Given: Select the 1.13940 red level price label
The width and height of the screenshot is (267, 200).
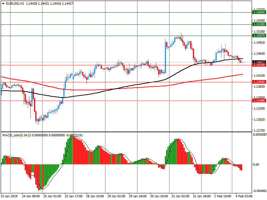Looking at the screenshot, I should pyautogui.click(x=259, y=82).
